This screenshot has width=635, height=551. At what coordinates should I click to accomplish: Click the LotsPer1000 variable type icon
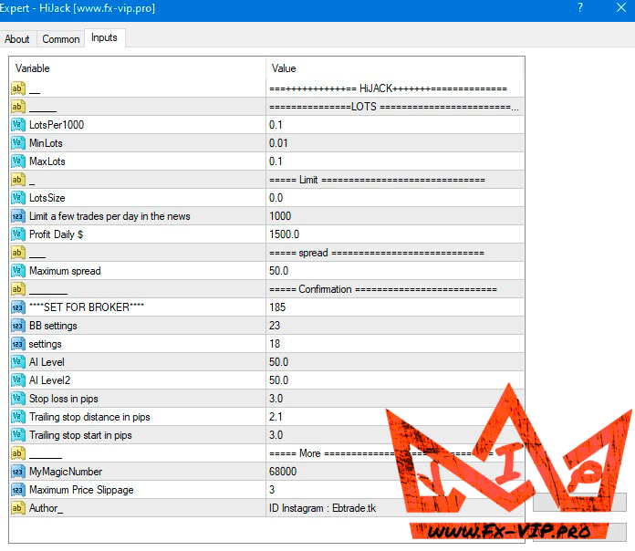point(18,125)
